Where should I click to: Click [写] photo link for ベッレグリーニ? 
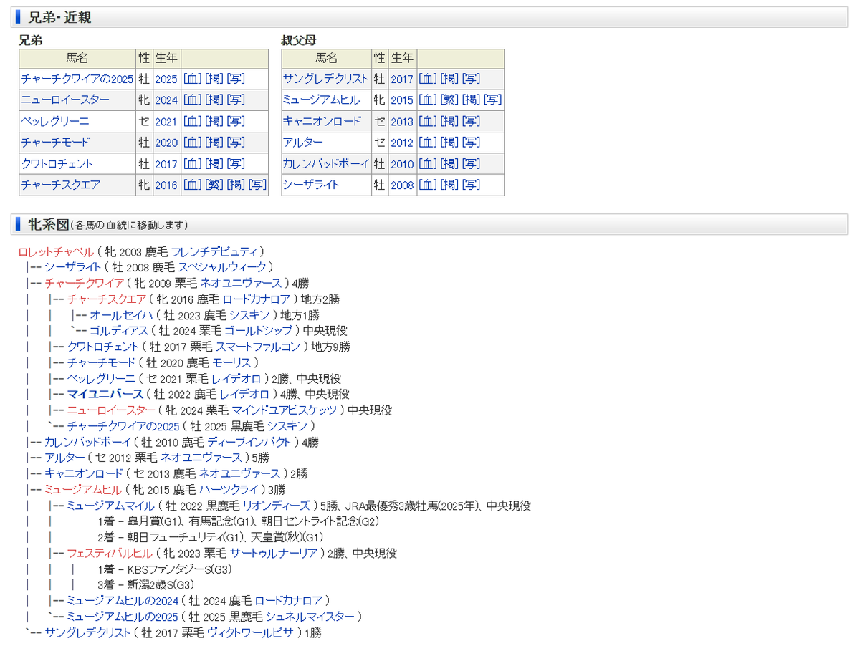click(236, 121)
